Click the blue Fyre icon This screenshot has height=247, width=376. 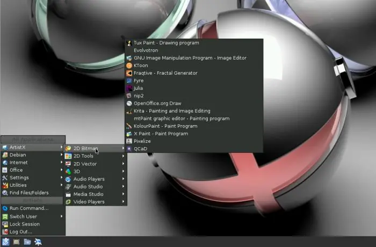pyautogui.click(x=129, y=81)
